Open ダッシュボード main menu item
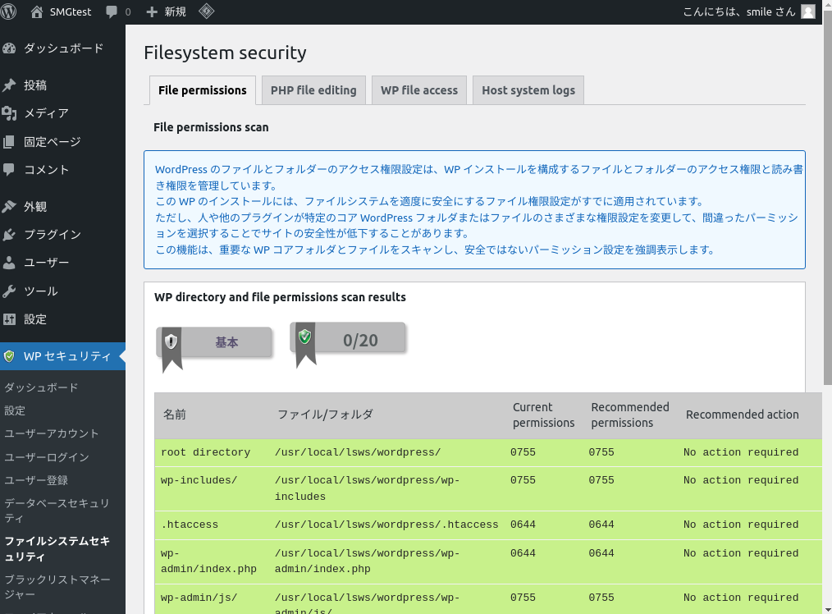The height and width of the screenshot is (614, 832). [x=62, y=48]
